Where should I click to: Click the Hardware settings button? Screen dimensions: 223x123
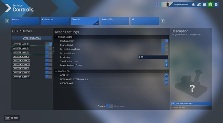coord(191,103)
